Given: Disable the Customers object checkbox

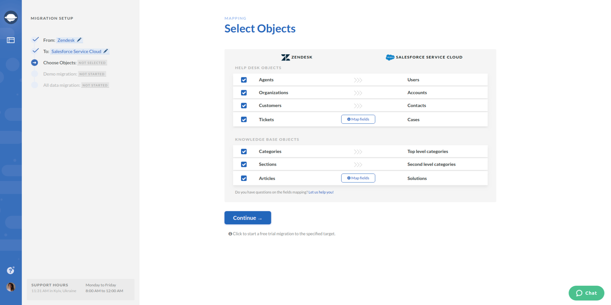Looking at the screenshot, I should (244, 105).
